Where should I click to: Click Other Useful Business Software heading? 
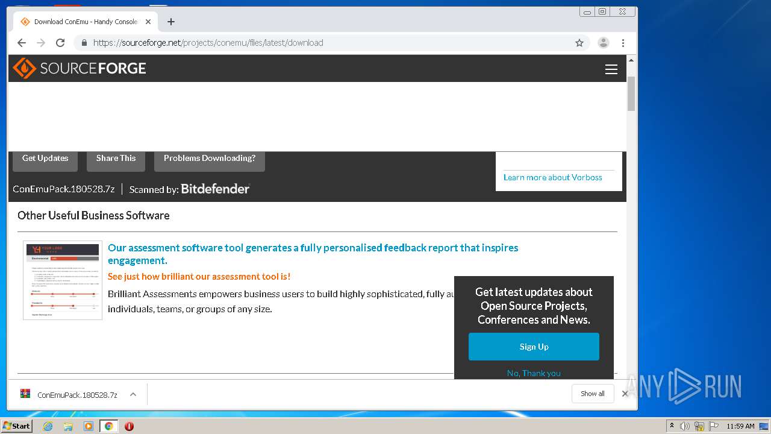pyautogui.click(x=93, y=215)
